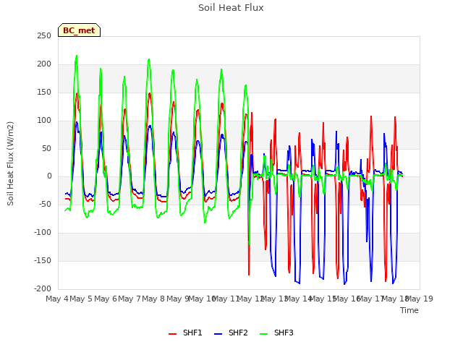Click the -100 y-axis tick label
Screen dimensions: 463x347
pyautogui.click(x=43, y=233)
